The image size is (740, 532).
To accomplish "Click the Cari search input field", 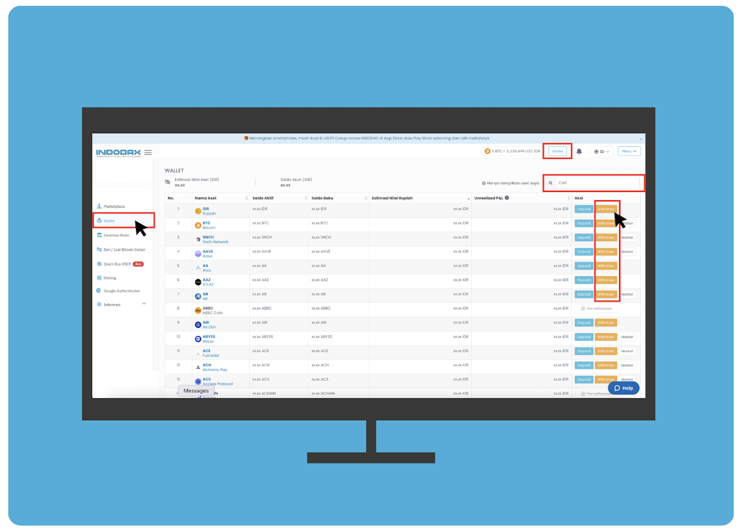I will (x=596, y=183).
